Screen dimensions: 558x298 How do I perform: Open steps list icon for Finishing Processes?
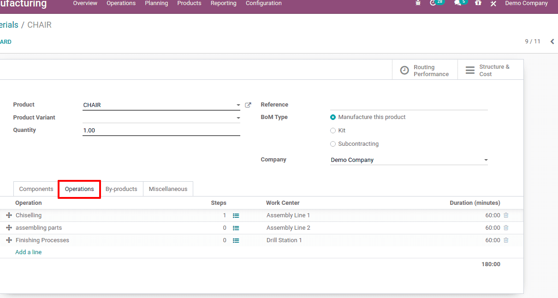coord(236,240)
